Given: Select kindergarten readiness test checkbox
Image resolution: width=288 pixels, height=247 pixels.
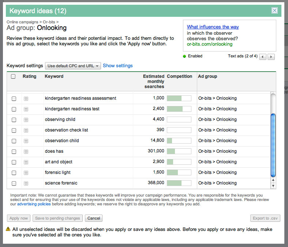Looking at the screenshot, I should pyautogui.click(x=14, y=109).
